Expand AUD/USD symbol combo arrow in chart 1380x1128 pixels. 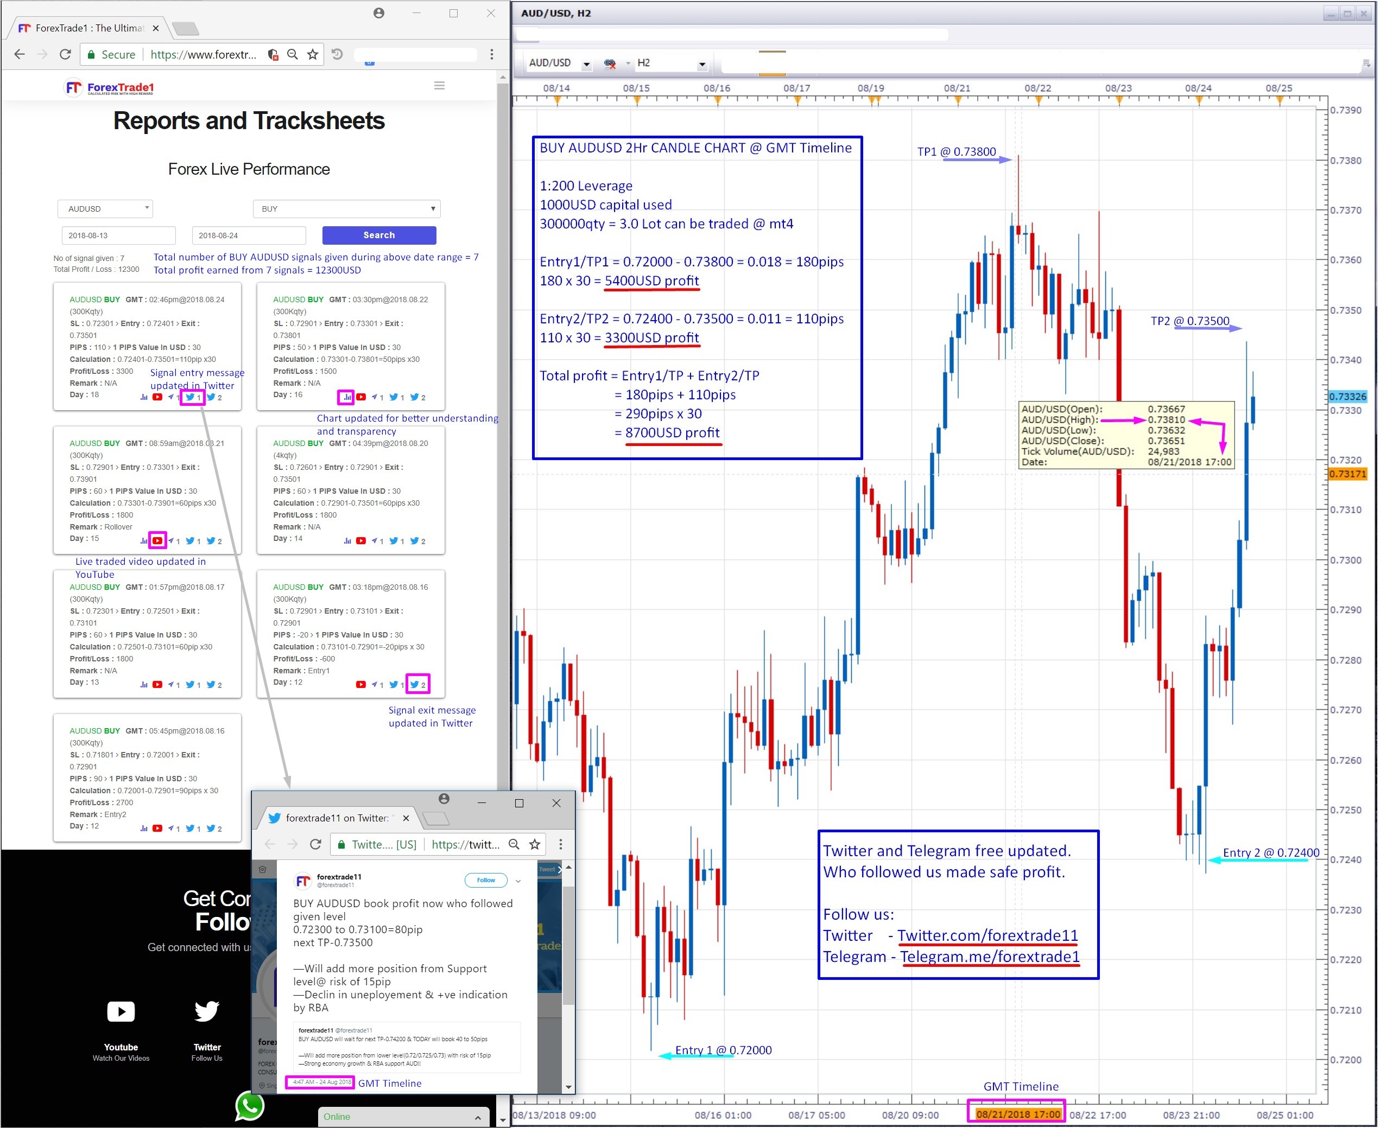(587, 65)
